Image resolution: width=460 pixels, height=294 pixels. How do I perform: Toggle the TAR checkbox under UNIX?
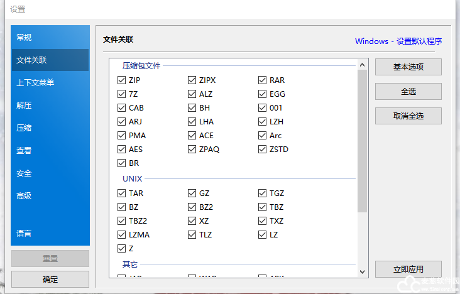click(122, 193)
